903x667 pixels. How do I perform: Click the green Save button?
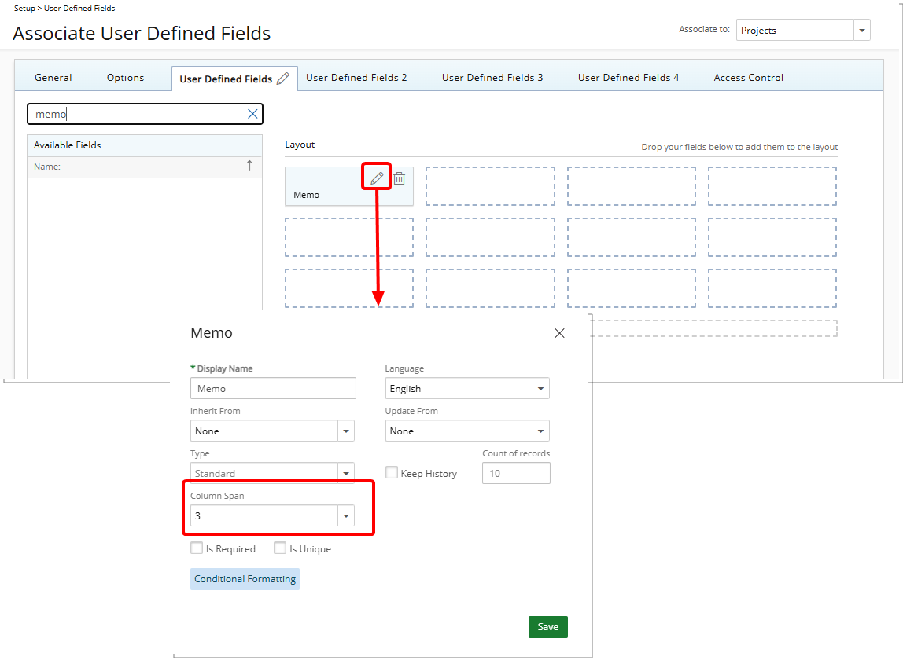point(547,627)
